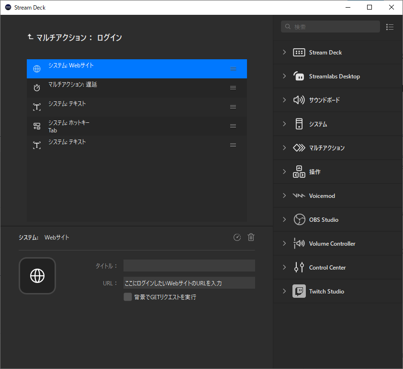Click the タイトル input field
403x369 pixels.
[189, 266]
